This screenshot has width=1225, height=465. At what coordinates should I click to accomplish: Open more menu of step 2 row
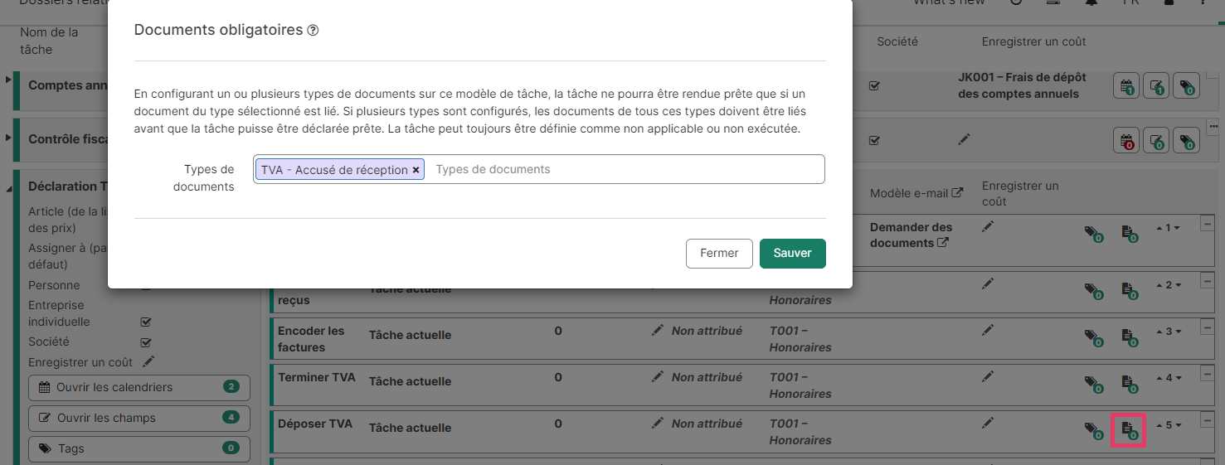(x=1207, y=279)
